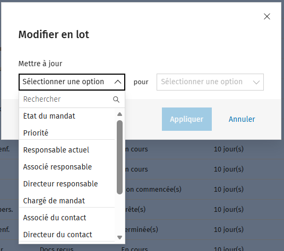
Task: Collapse the Mettre à jour dropdown
Action: [x=72, y=82]
